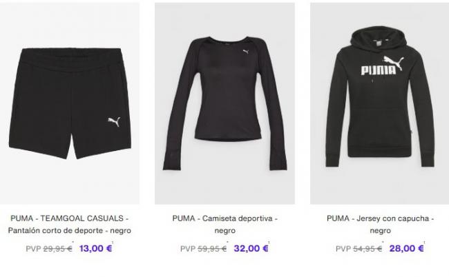Screen dimensions: 449x277
Task: Select the 28,00 € sale price
Action: pyautogui.click(x=406, y=249)
